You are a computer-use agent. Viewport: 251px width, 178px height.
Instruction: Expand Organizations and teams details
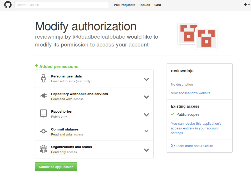tap(146, 150)
